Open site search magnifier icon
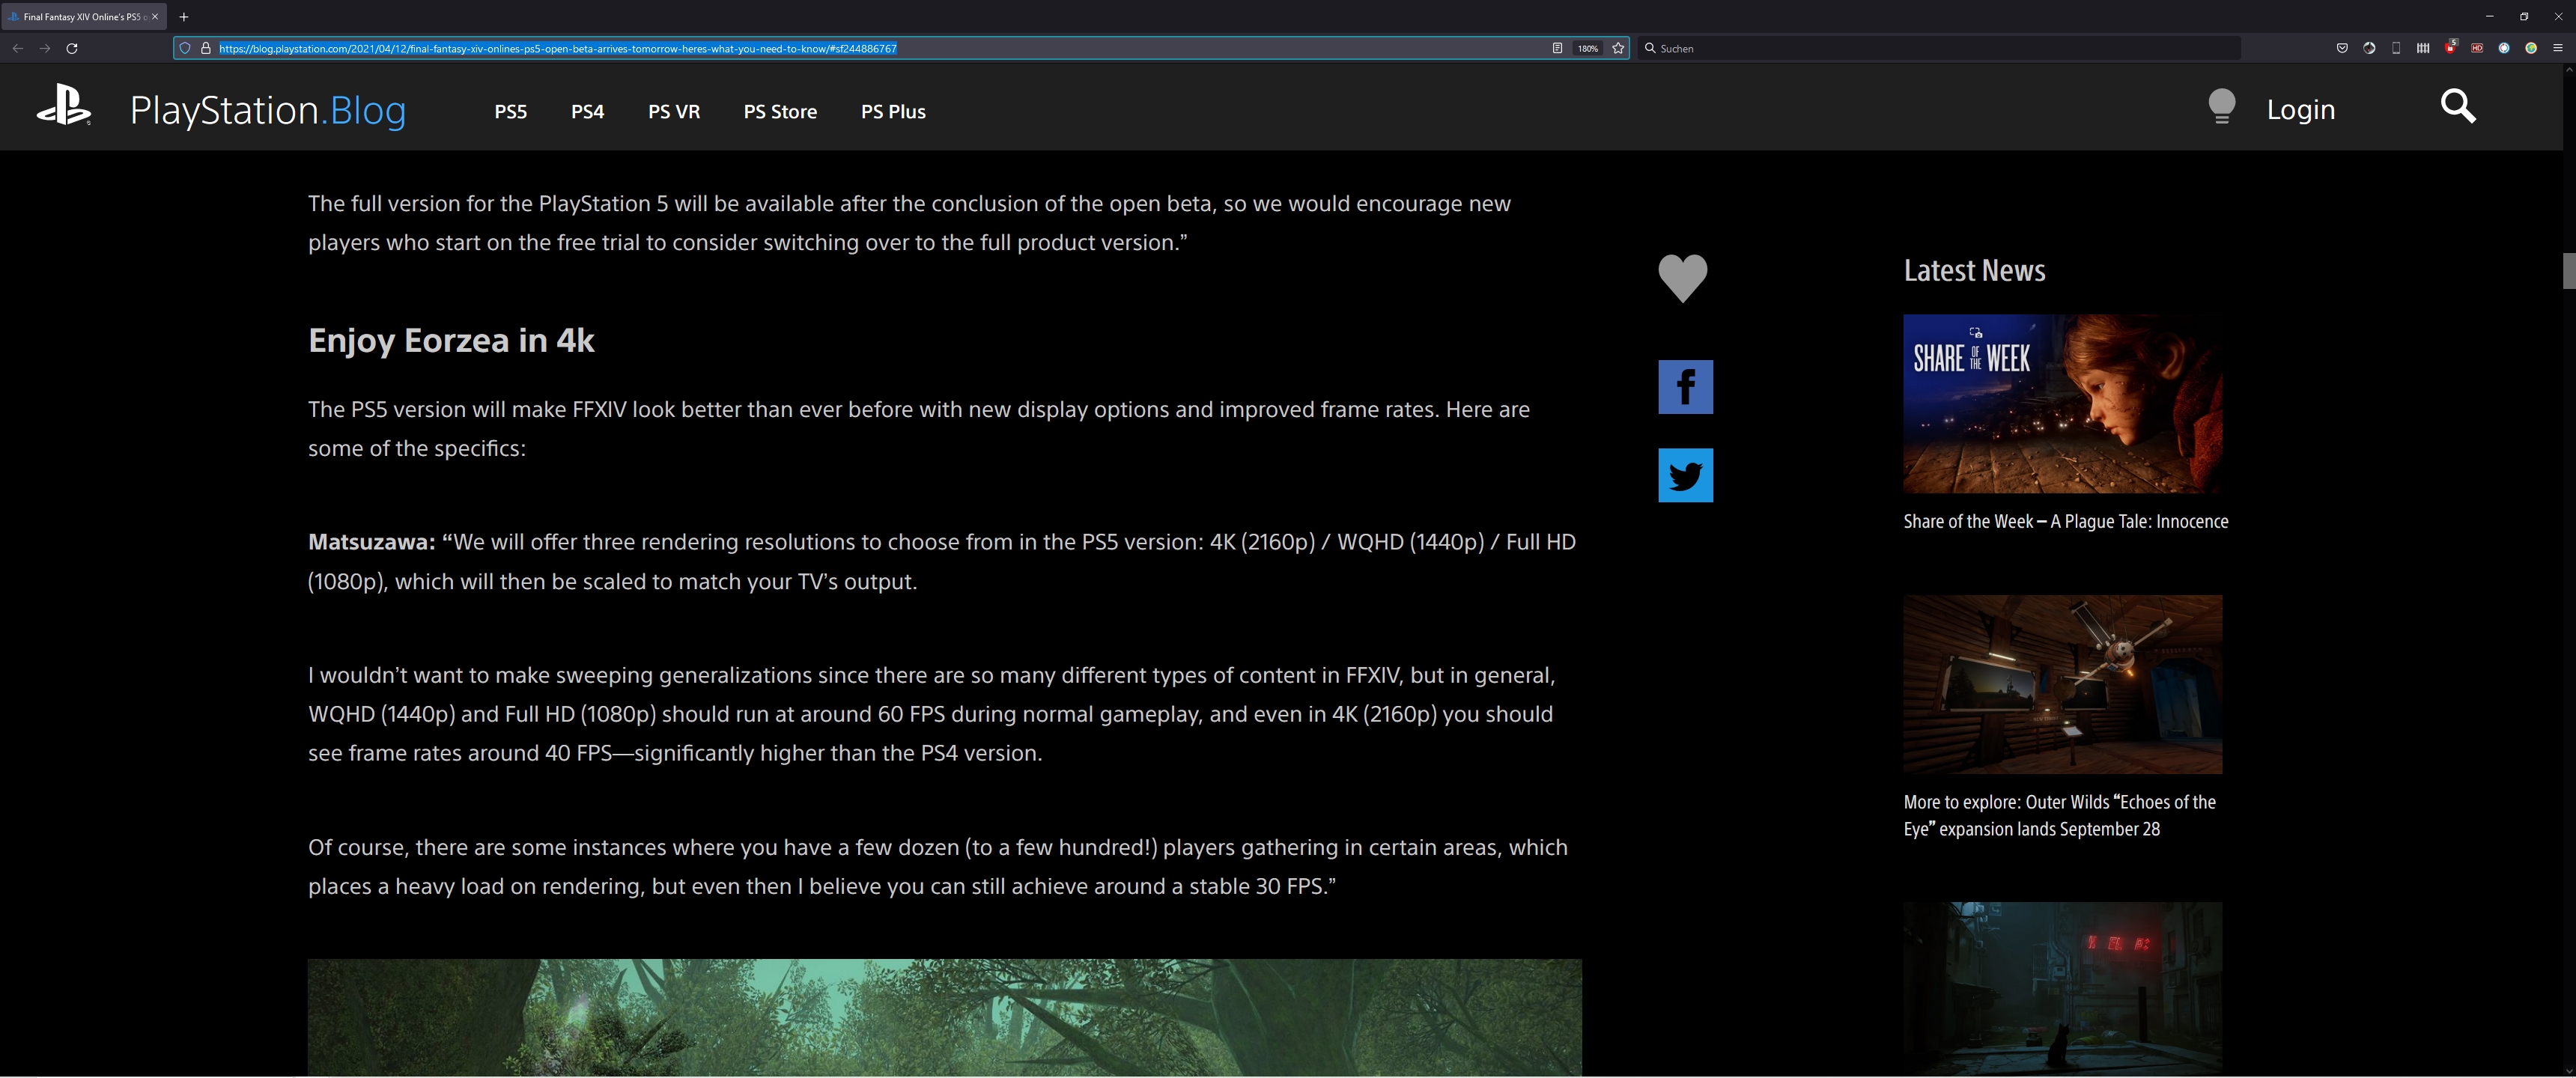 coord(2457,106)
